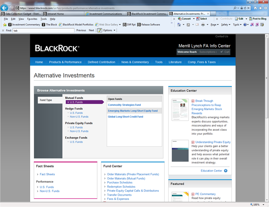Image resolution: width=269 pixels, height=207 pixels.
Task: Open the Fact Sheets link
Action: 47,174
